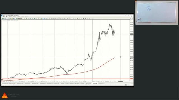The height and width of the screenshot is (100, 179).
Task: Expand the Periods dropdown arrow
Action: coord(45,18)
